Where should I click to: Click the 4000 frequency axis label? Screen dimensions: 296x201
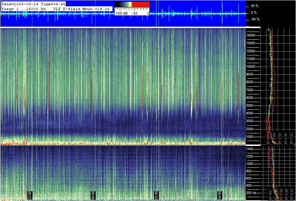tap(250, 113)
